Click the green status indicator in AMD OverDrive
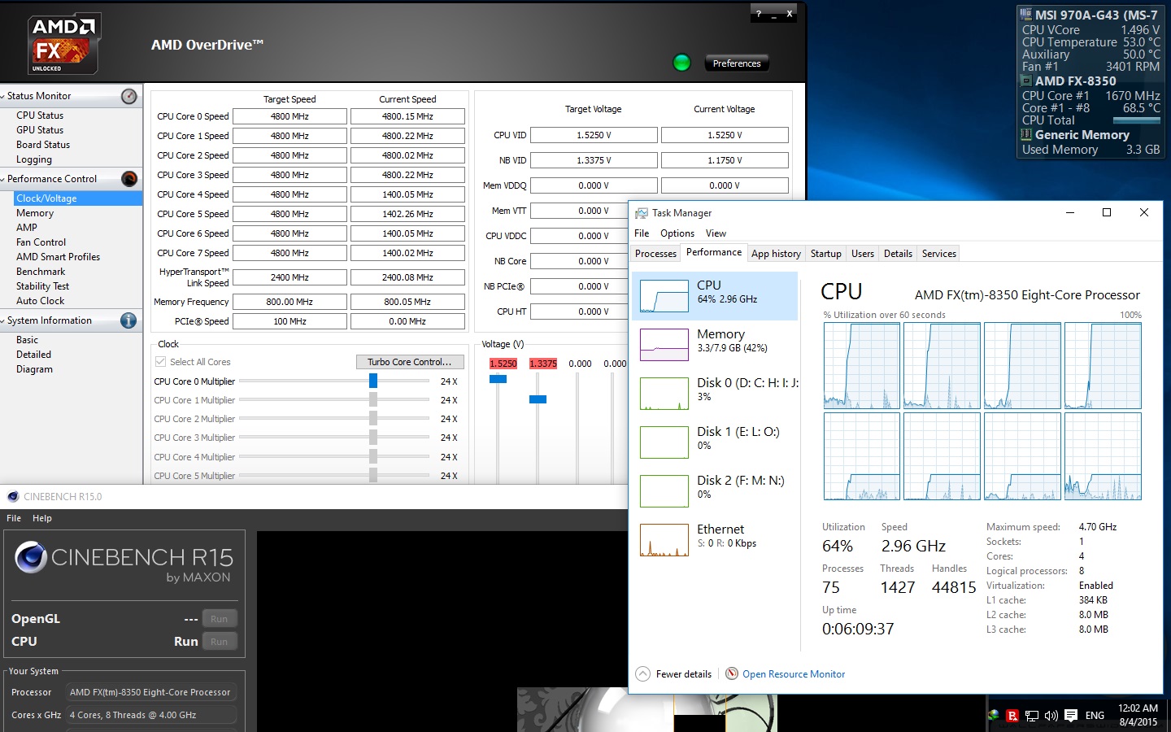Screen dimensions: 1171x732 (681, 62)
